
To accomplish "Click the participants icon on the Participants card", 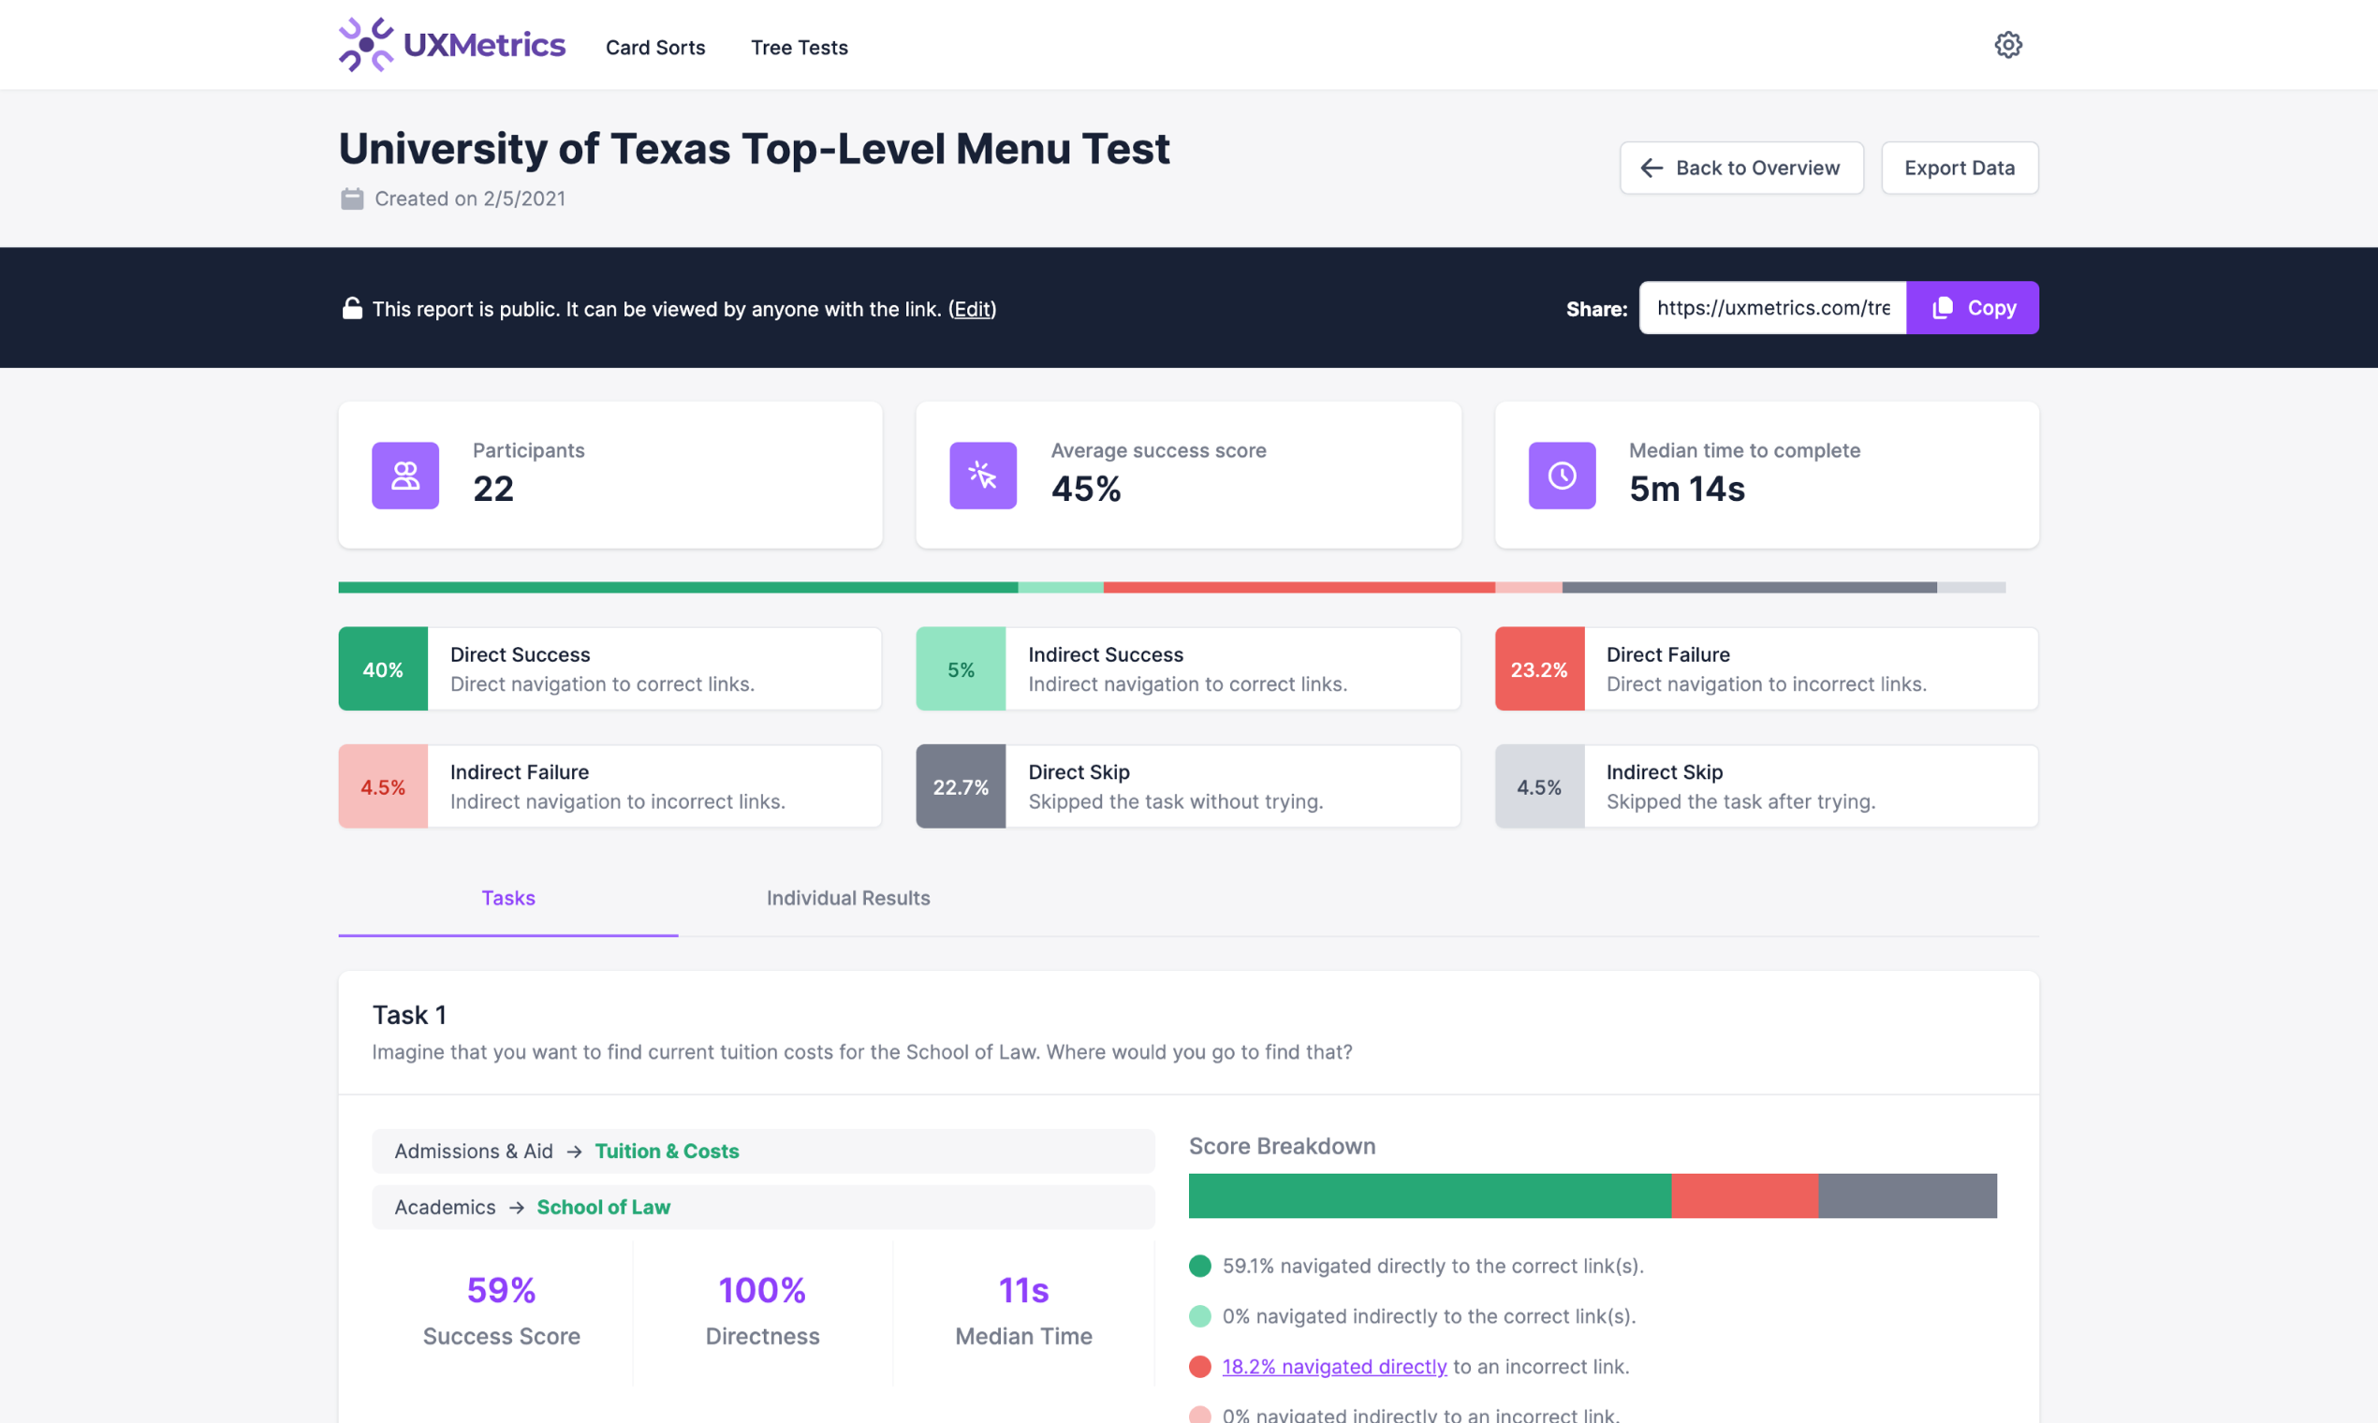I will [x=404, y=475].
